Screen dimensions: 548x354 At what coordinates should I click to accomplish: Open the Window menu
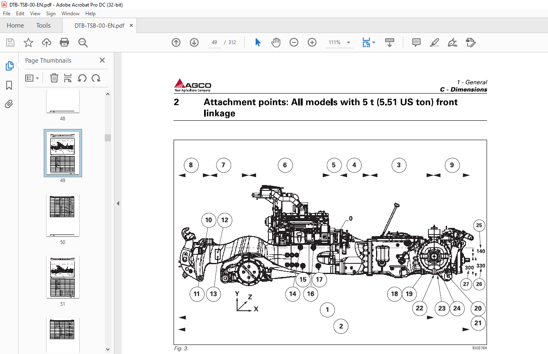71,14
